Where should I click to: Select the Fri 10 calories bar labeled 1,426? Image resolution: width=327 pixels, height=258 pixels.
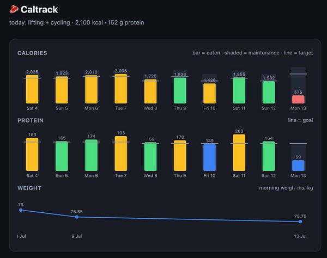pos(210,94)
